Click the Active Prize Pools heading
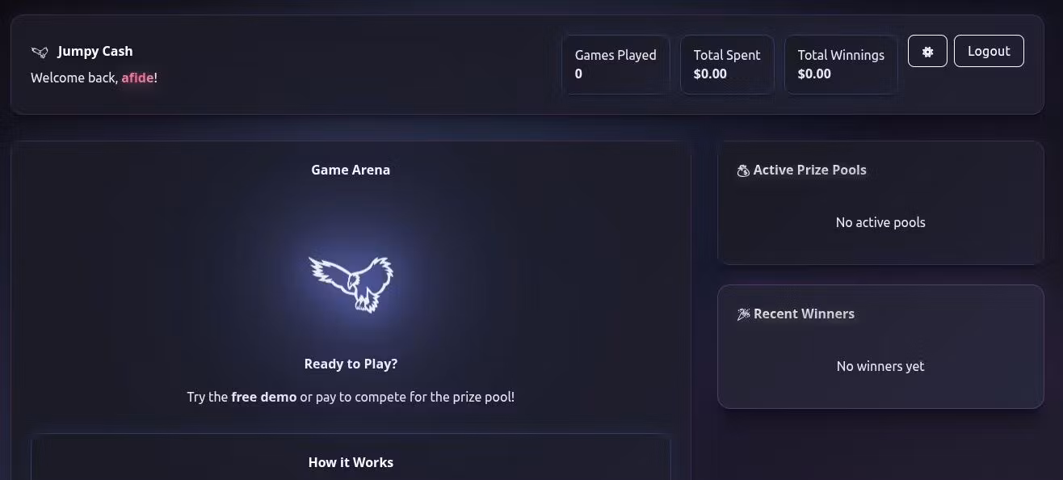The height and width of the screenshot is (480, 1063). coord(809,170)
